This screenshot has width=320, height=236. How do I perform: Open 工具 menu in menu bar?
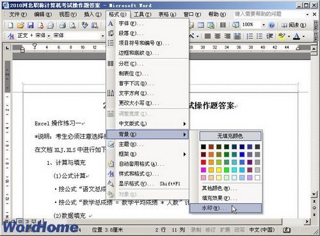point(143,15)
